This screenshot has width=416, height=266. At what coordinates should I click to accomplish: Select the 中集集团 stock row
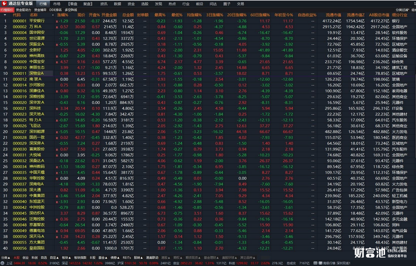tap(208, 196)
